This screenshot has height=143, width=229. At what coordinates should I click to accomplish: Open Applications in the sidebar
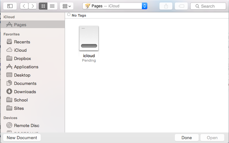click(33, 67)
